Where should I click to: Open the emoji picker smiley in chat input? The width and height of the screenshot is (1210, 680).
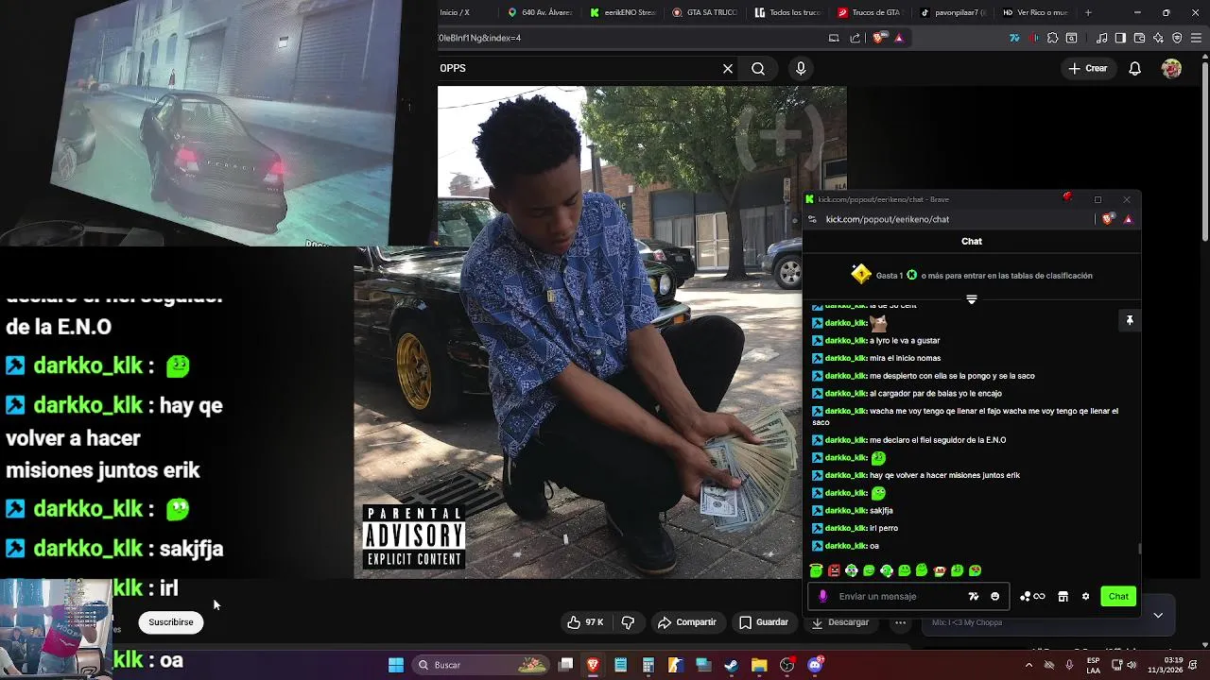(994, 596)
